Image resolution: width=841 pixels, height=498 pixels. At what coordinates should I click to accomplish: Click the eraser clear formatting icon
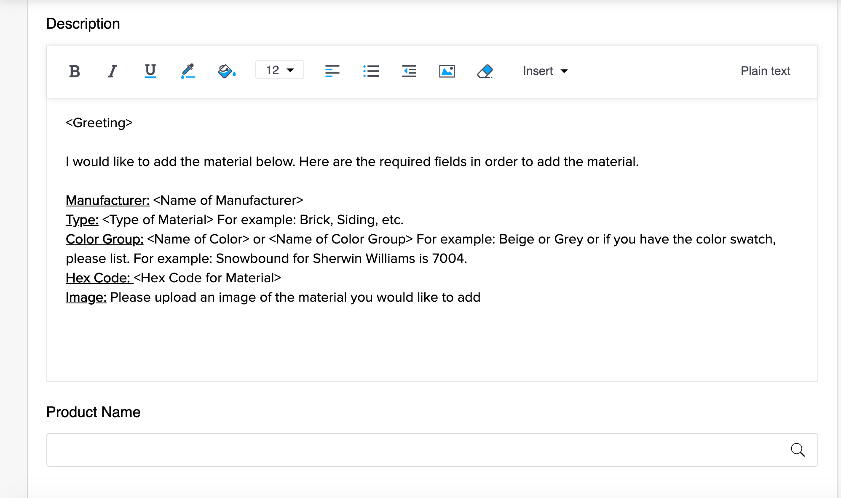tap(485, 71)
